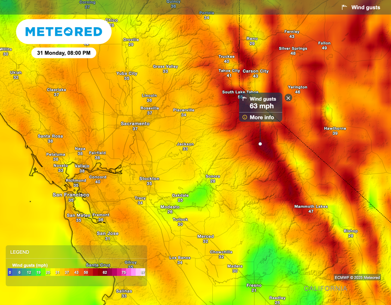Click the white map marker dot
The height and width of the screenshot is (305, 391).
coord(260,144)
